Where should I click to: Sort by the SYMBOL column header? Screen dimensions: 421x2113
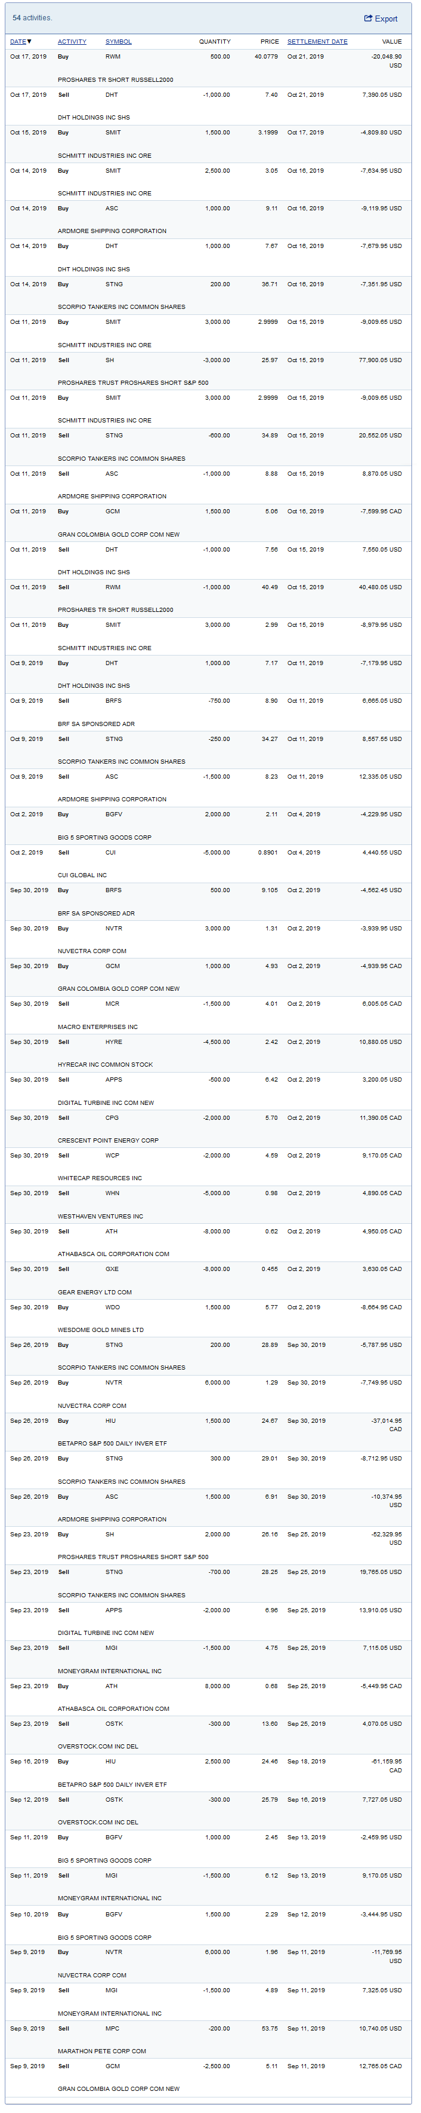coord(118,41)
